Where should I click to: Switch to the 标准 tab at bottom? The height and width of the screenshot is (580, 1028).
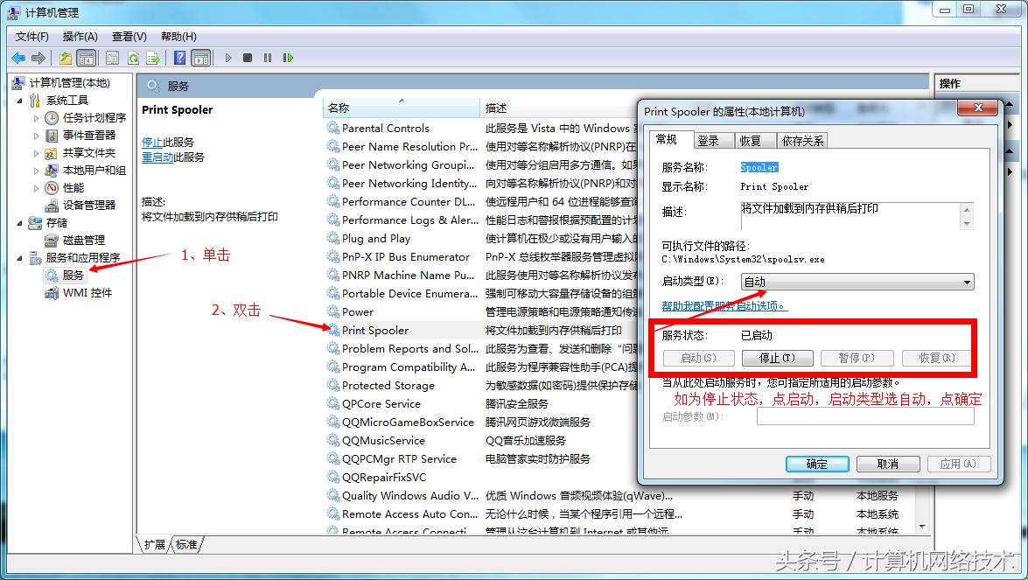[x=185, y=544]
